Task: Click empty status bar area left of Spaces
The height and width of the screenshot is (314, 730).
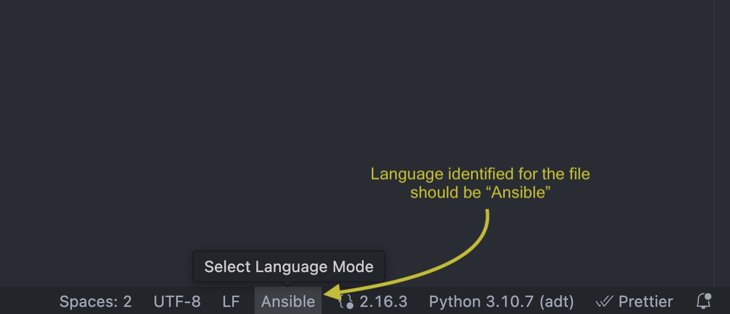Action: (27, 301)
